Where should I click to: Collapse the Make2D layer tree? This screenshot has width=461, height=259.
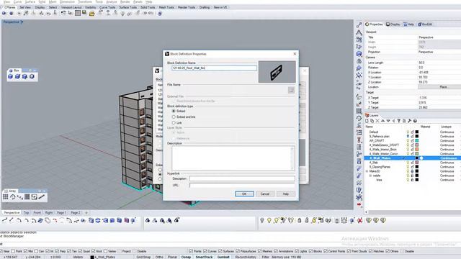367,171
